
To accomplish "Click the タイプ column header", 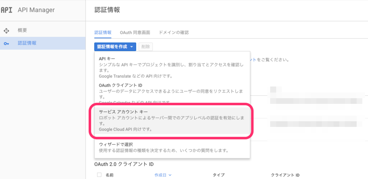I will [218, 175].
